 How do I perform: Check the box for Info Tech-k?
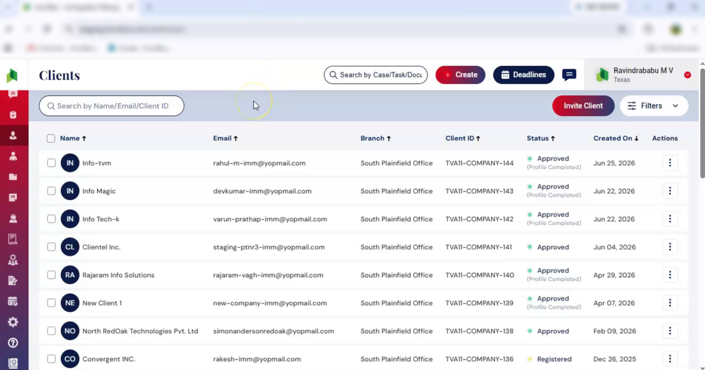[51, 219]
